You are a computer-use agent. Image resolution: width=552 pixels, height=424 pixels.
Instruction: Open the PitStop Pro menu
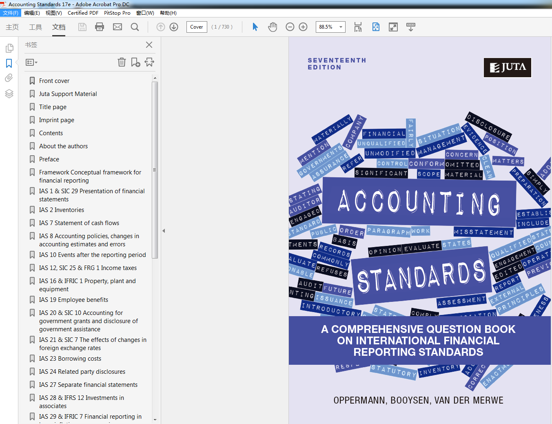click(117, 13)
